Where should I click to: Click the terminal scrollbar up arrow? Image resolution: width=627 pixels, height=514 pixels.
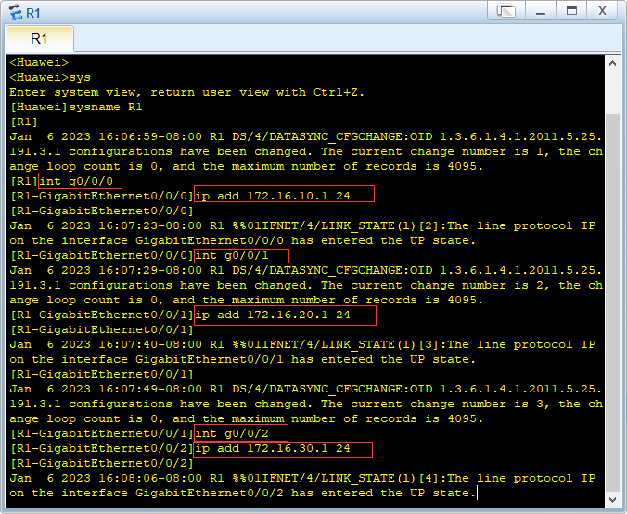pyautogui.click(x=612, y=63)
